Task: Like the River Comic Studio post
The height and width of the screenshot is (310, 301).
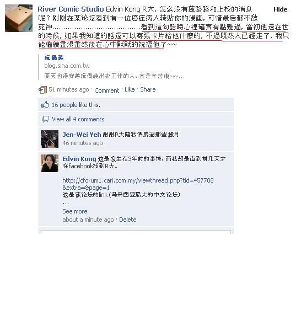Action: 130,89
